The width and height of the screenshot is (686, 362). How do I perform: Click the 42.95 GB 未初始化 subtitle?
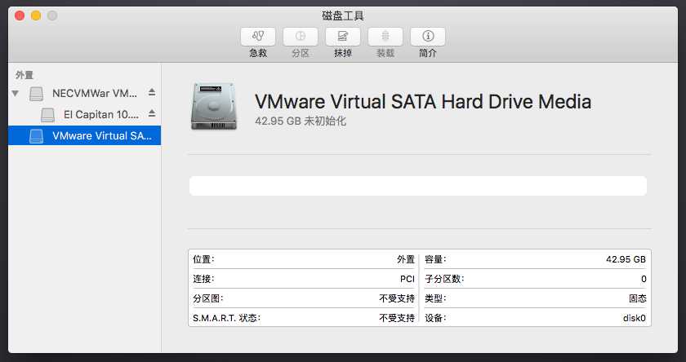pos(301,121)
